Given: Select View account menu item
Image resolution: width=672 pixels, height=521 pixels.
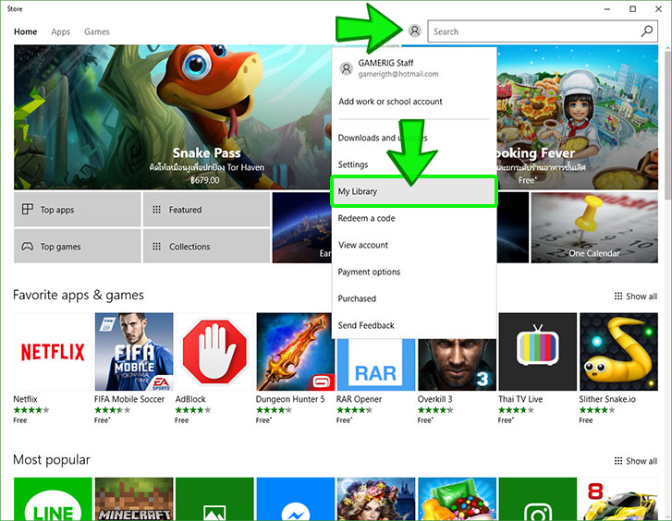Looking at the screenshot, I should [x=414, y=245].
